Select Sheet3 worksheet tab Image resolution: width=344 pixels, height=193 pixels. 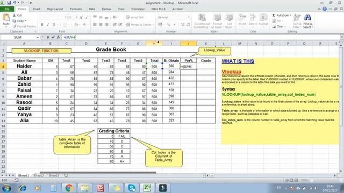click(54, 175)
